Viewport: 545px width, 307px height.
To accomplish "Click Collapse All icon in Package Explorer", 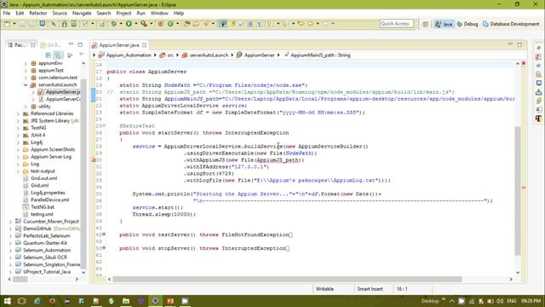I will 49,55.
